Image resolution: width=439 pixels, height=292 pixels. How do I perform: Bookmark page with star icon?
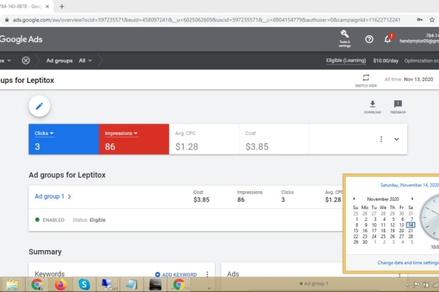point(432,20)
